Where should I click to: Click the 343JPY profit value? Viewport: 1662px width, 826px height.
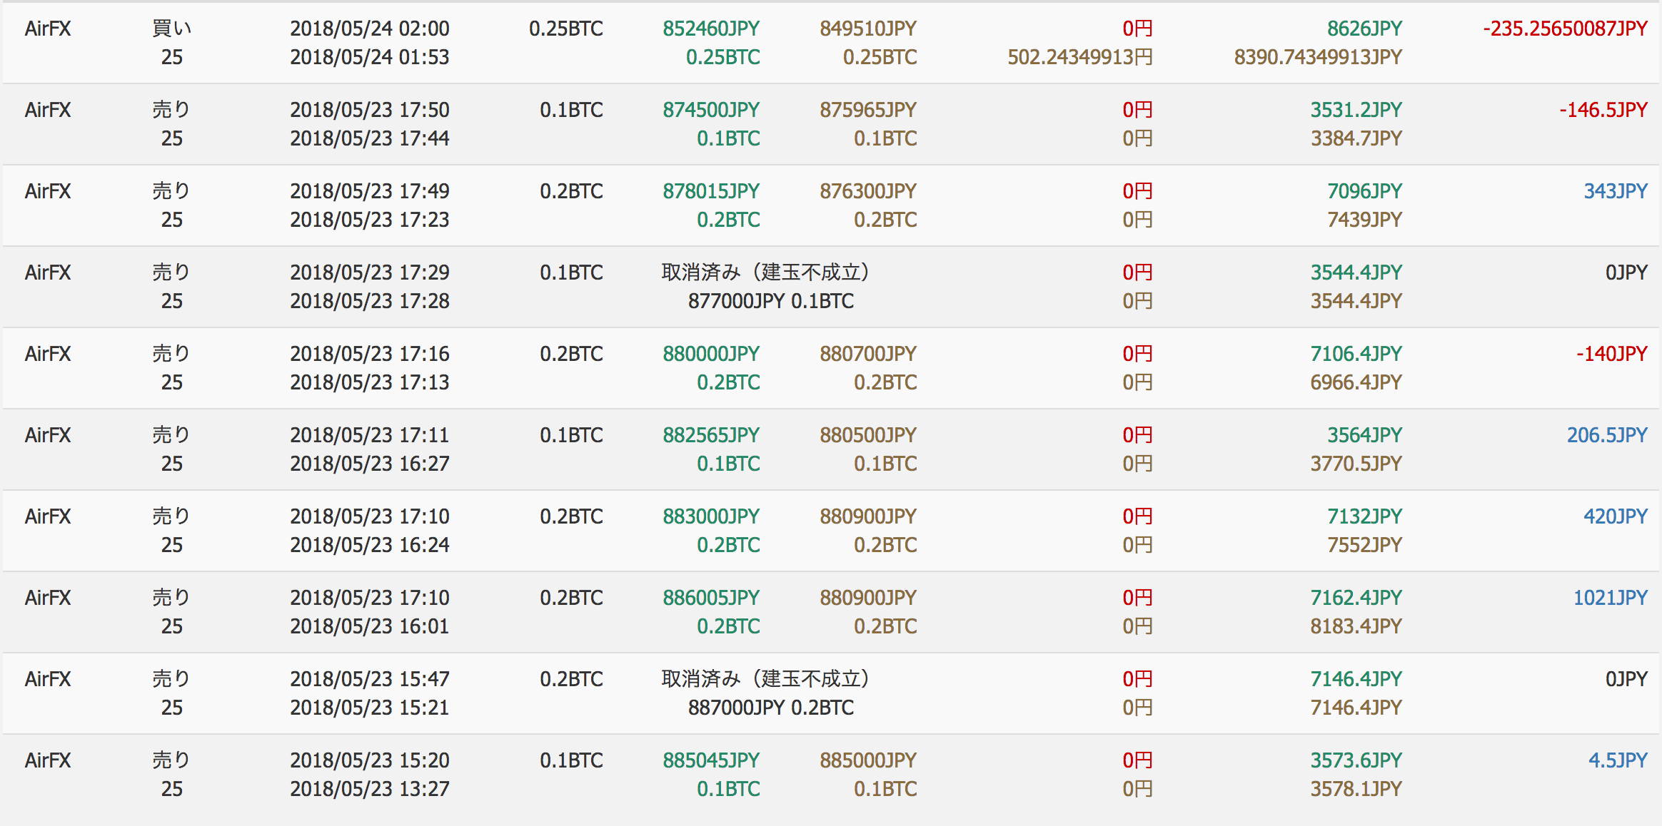click(x=1616, y=191)
